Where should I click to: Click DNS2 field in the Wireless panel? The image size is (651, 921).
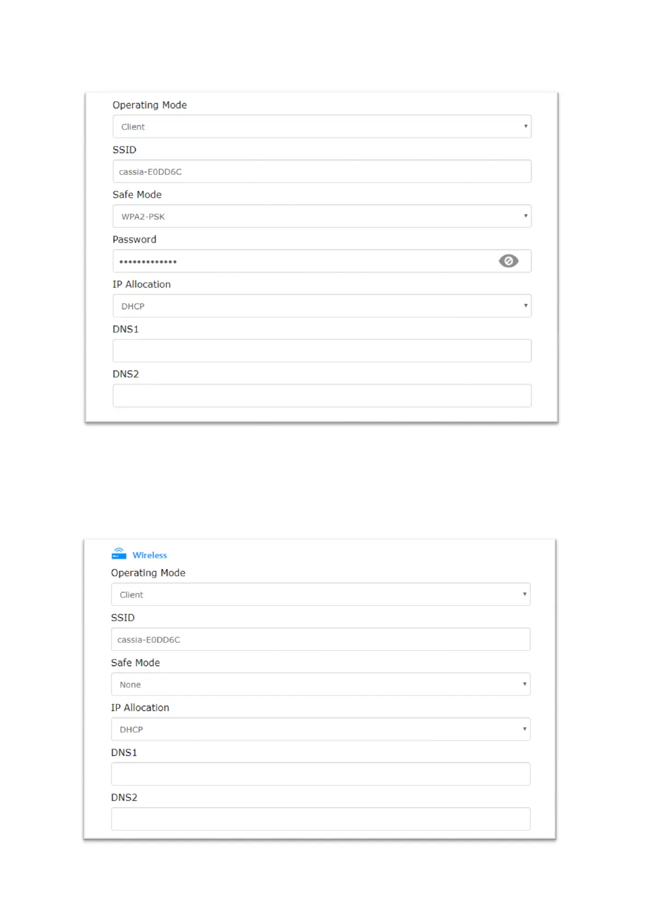click(320, 819)
